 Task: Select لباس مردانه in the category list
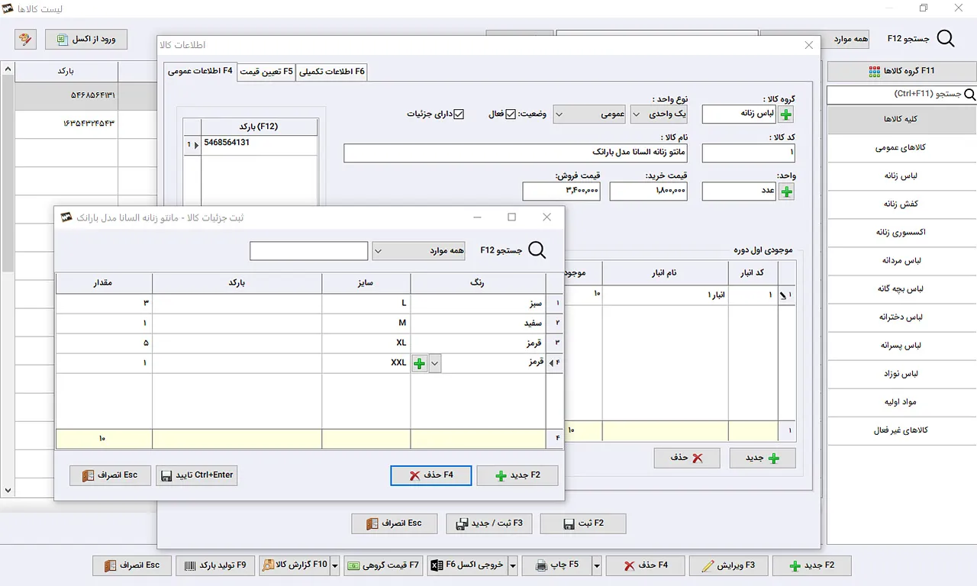(x=901, y=261)
